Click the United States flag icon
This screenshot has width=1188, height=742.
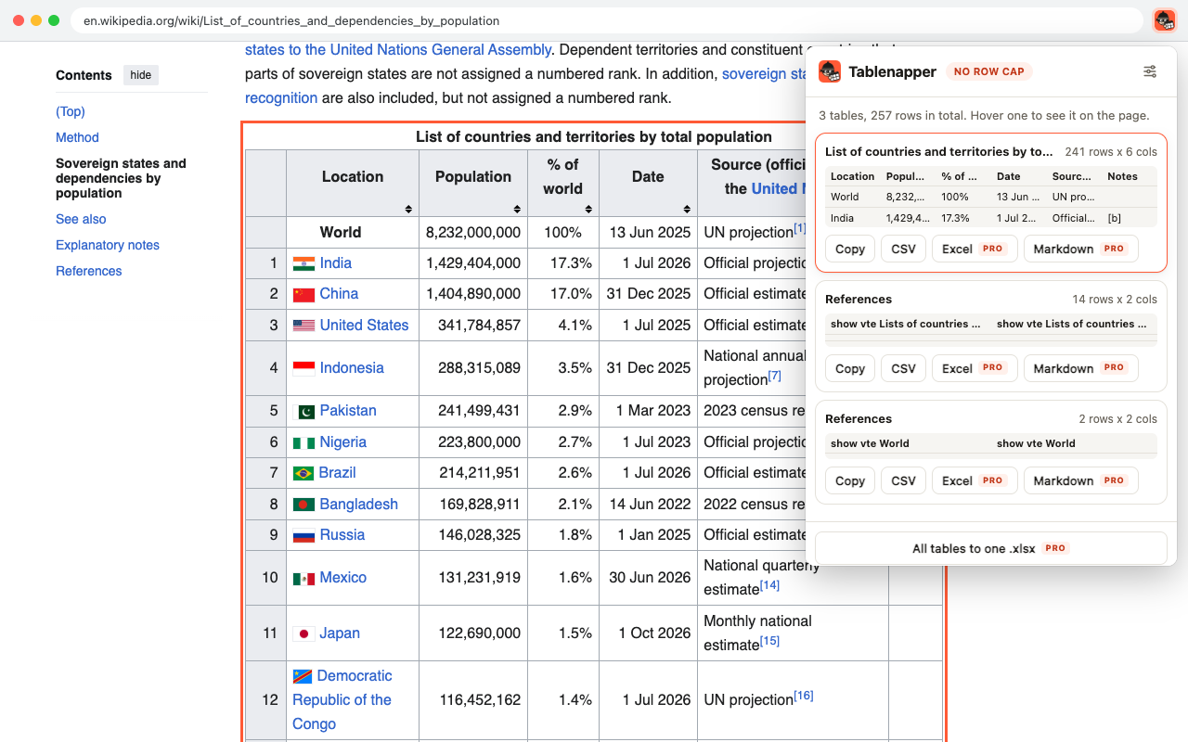(x=303, y=326)
